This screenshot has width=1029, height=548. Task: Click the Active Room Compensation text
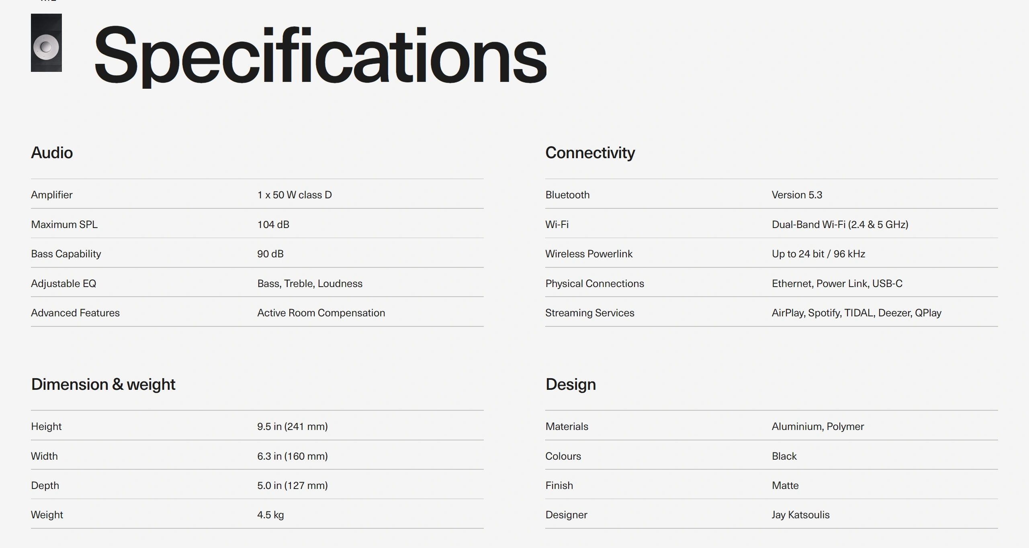(x=321, y=313)
